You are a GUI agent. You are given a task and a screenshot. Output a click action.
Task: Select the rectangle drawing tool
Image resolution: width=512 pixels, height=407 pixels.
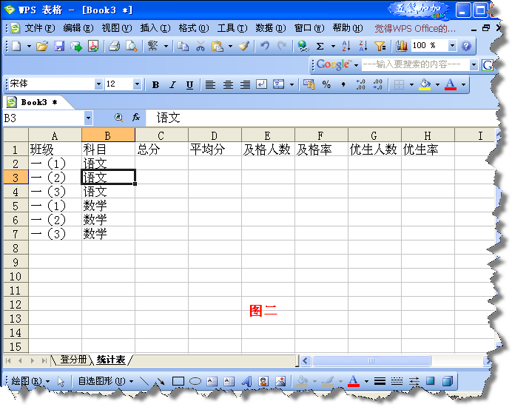point(178,382)
